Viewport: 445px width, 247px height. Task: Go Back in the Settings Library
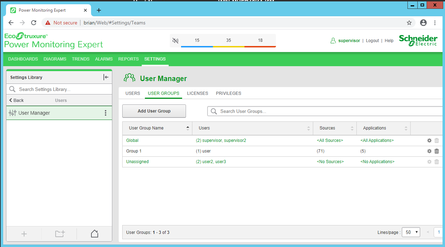tap(16, 100)
